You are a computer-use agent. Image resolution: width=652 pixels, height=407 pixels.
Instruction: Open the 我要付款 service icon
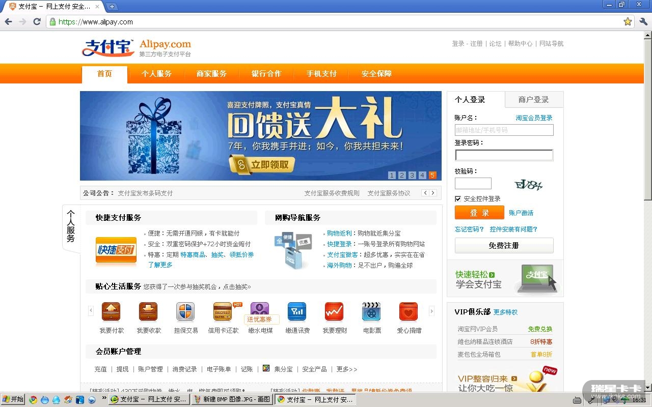pyautogui.click(x=111, y=311)
